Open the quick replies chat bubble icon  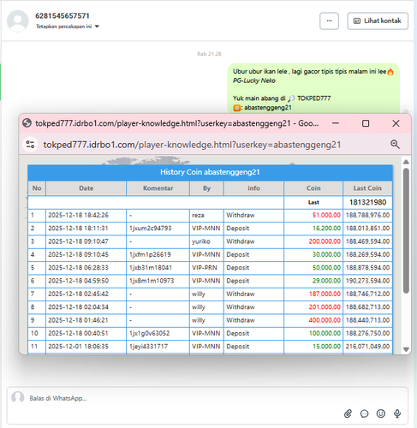[364, 413]
